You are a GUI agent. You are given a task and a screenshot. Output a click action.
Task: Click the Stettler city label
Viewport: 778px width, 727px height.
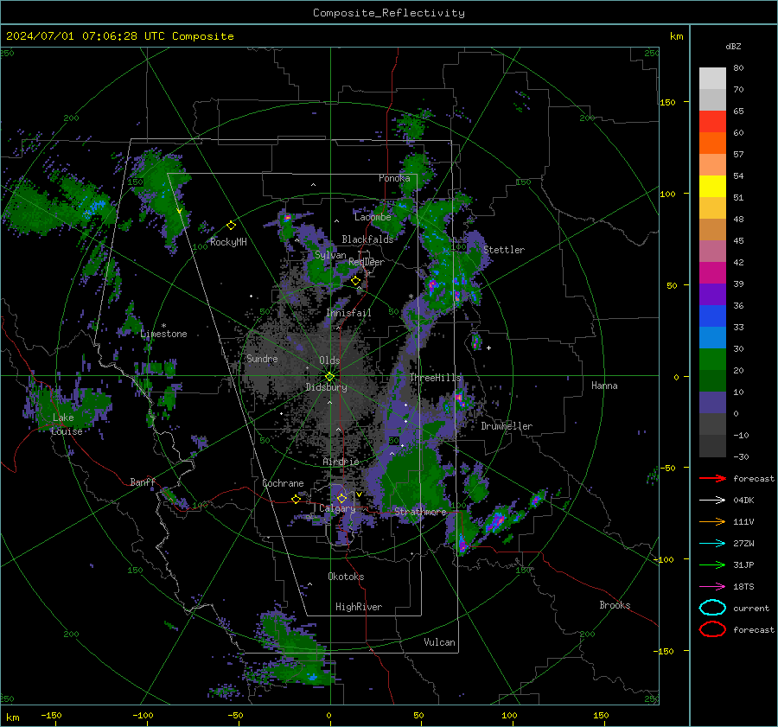pos(504,250)
